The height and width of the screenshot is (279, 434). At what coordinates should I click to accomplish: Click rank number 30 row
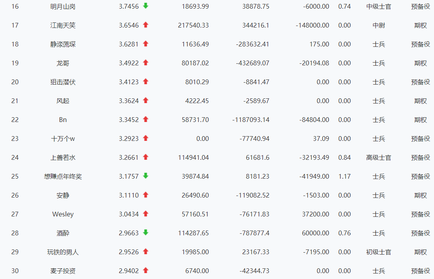pos(15,271)
